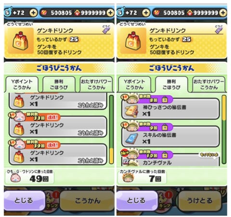Tap the pink boss face icon beside 49回
Image resolution: width=231 pixels, height=217 pixels.
15,178
